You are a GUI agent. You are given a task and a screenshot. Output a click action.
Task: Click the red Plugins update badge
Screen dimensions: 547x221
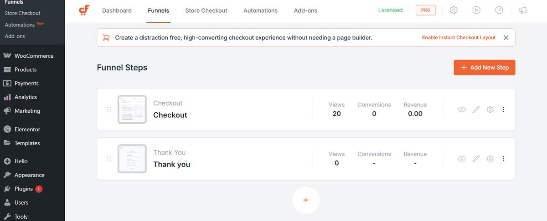pos(39,189)
